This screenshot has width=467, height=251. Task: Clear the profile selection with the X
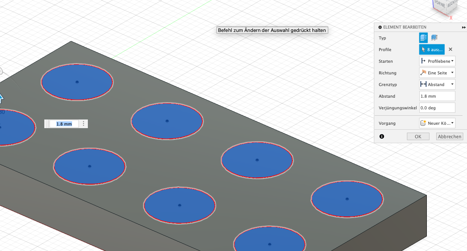coord(450,49)
